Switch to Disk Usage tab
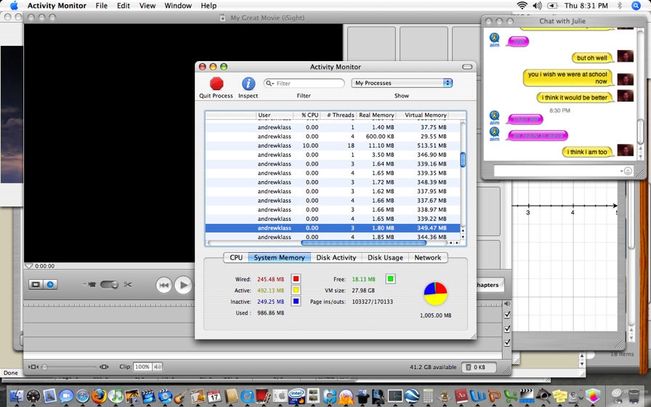This screenshot has height=407, width=651. click(385, 257)
